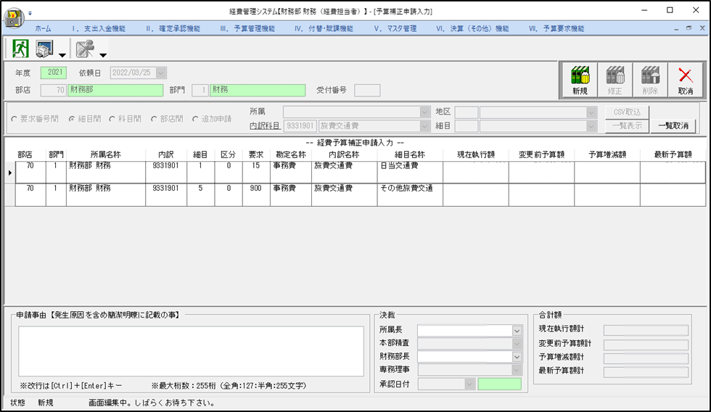Image resolution: width=711 pixels, height=412 pixels.
Task: Expand the 地区 combo box
Action: tap(591, 112)
